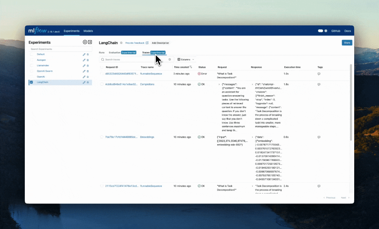Uncheck the LangChain experiment checkbox

click(x=31, y=82)
